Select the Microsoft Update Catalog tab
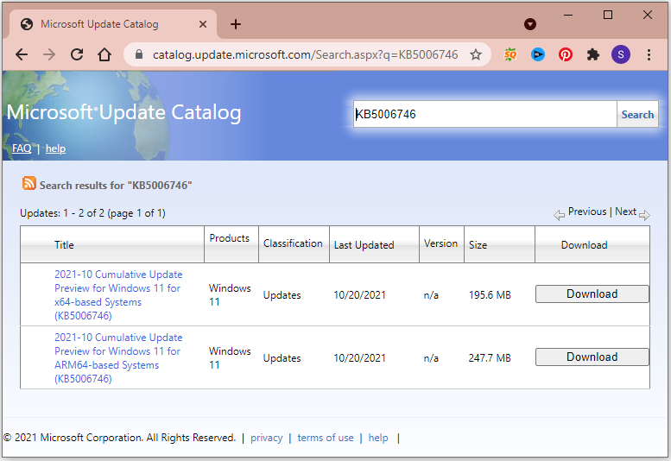 click(x=112, y=24)
